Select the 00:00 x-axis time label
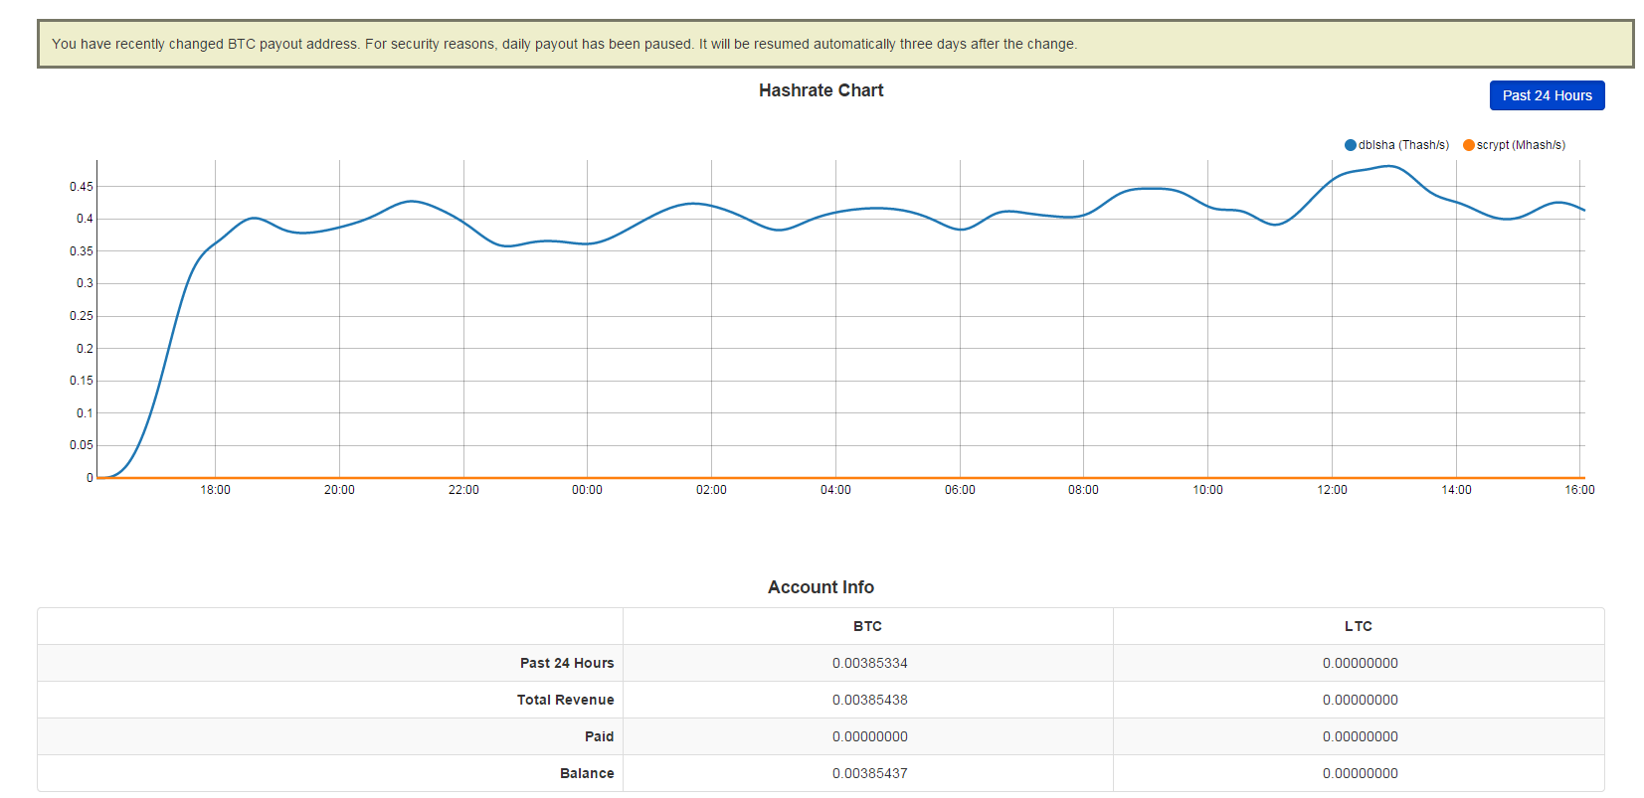This screenshot has height=798, width=1644. (587, 490)
